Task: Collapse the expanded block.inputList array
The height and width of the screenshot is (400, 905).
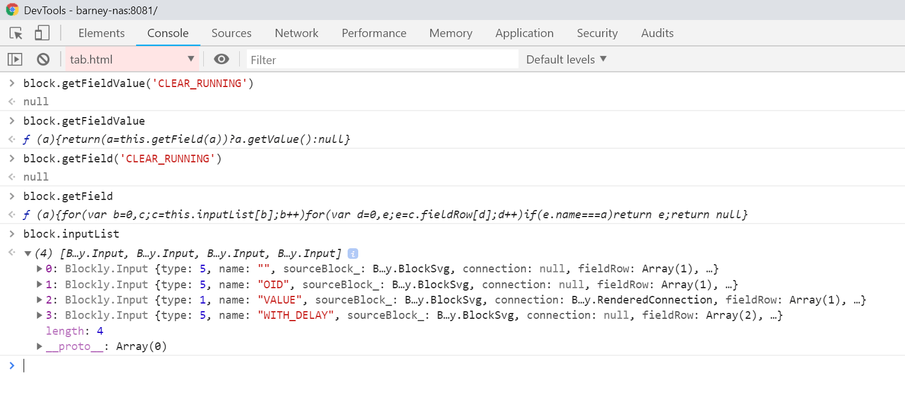Action: [28, 253]
